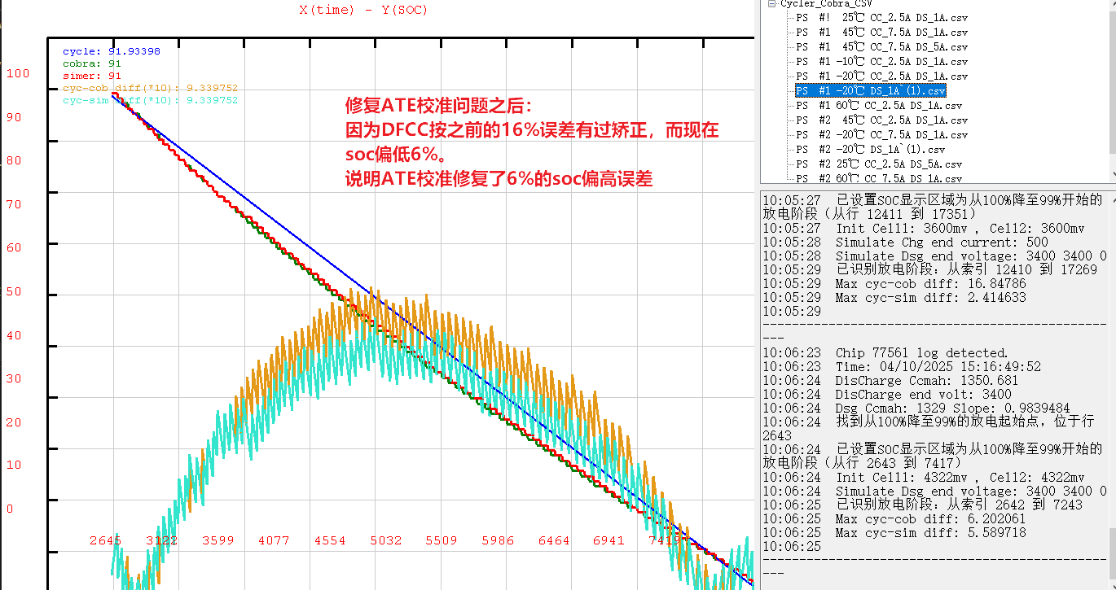The width and height of the screenshot is (1116, 590).
Task: Click x-axis label 5986
Action: point(498,540)
